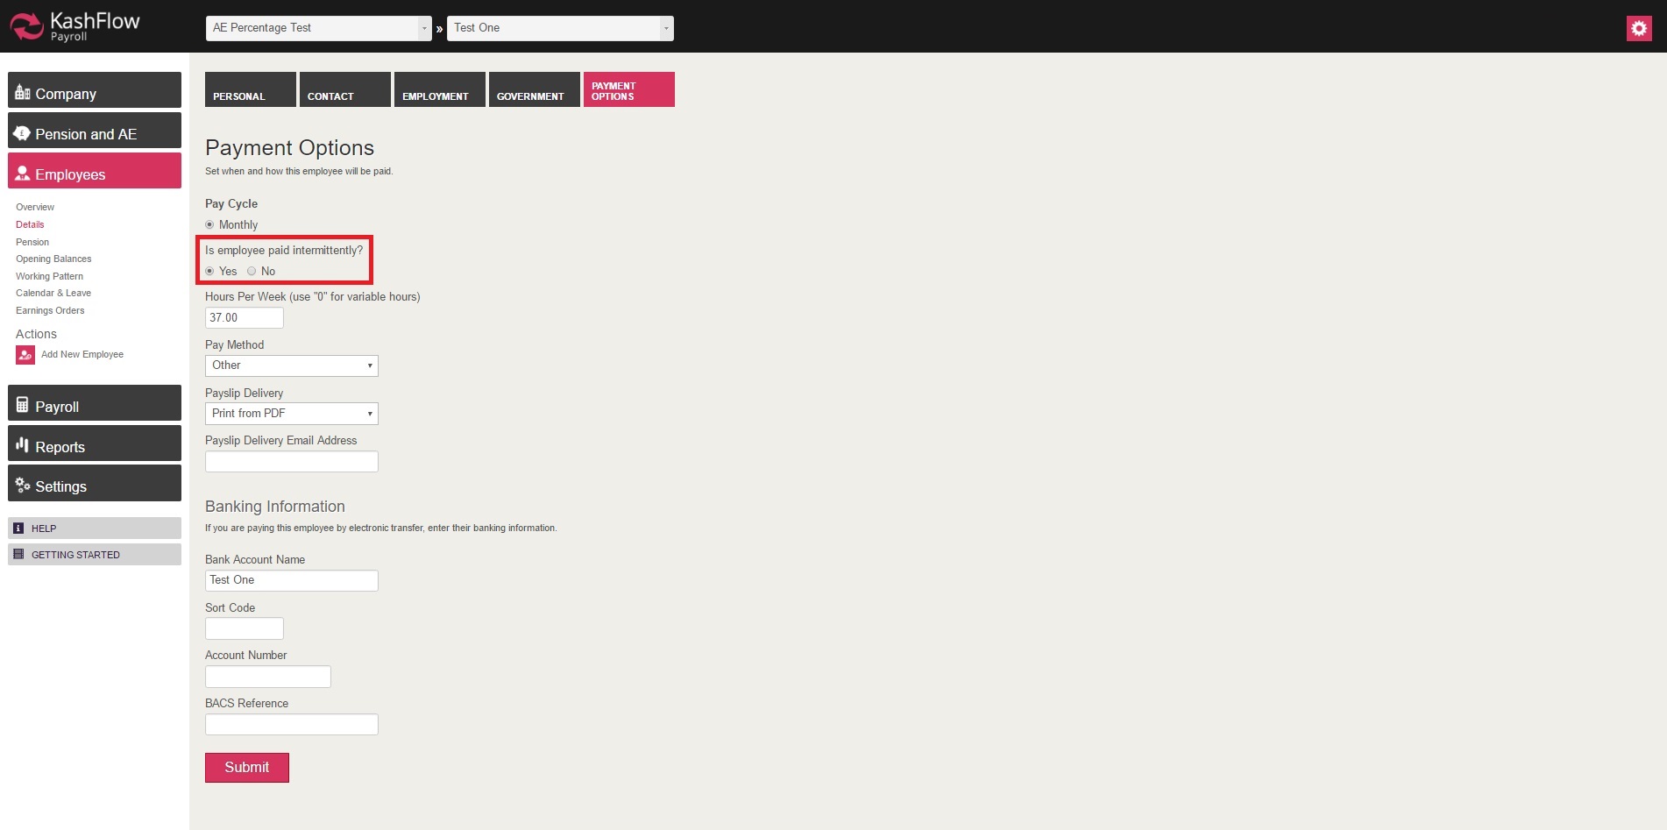
Task: Click the KashFlow Payroll logo icon
Action: tap(26, 26)
